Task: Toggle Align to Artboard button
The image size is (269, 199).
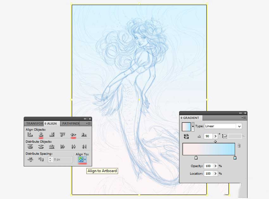Action: pyautogui.click(x=81, y=159)
